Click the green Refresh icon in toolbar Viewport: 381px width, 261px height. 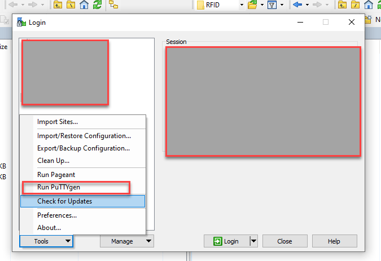[98, 5]
